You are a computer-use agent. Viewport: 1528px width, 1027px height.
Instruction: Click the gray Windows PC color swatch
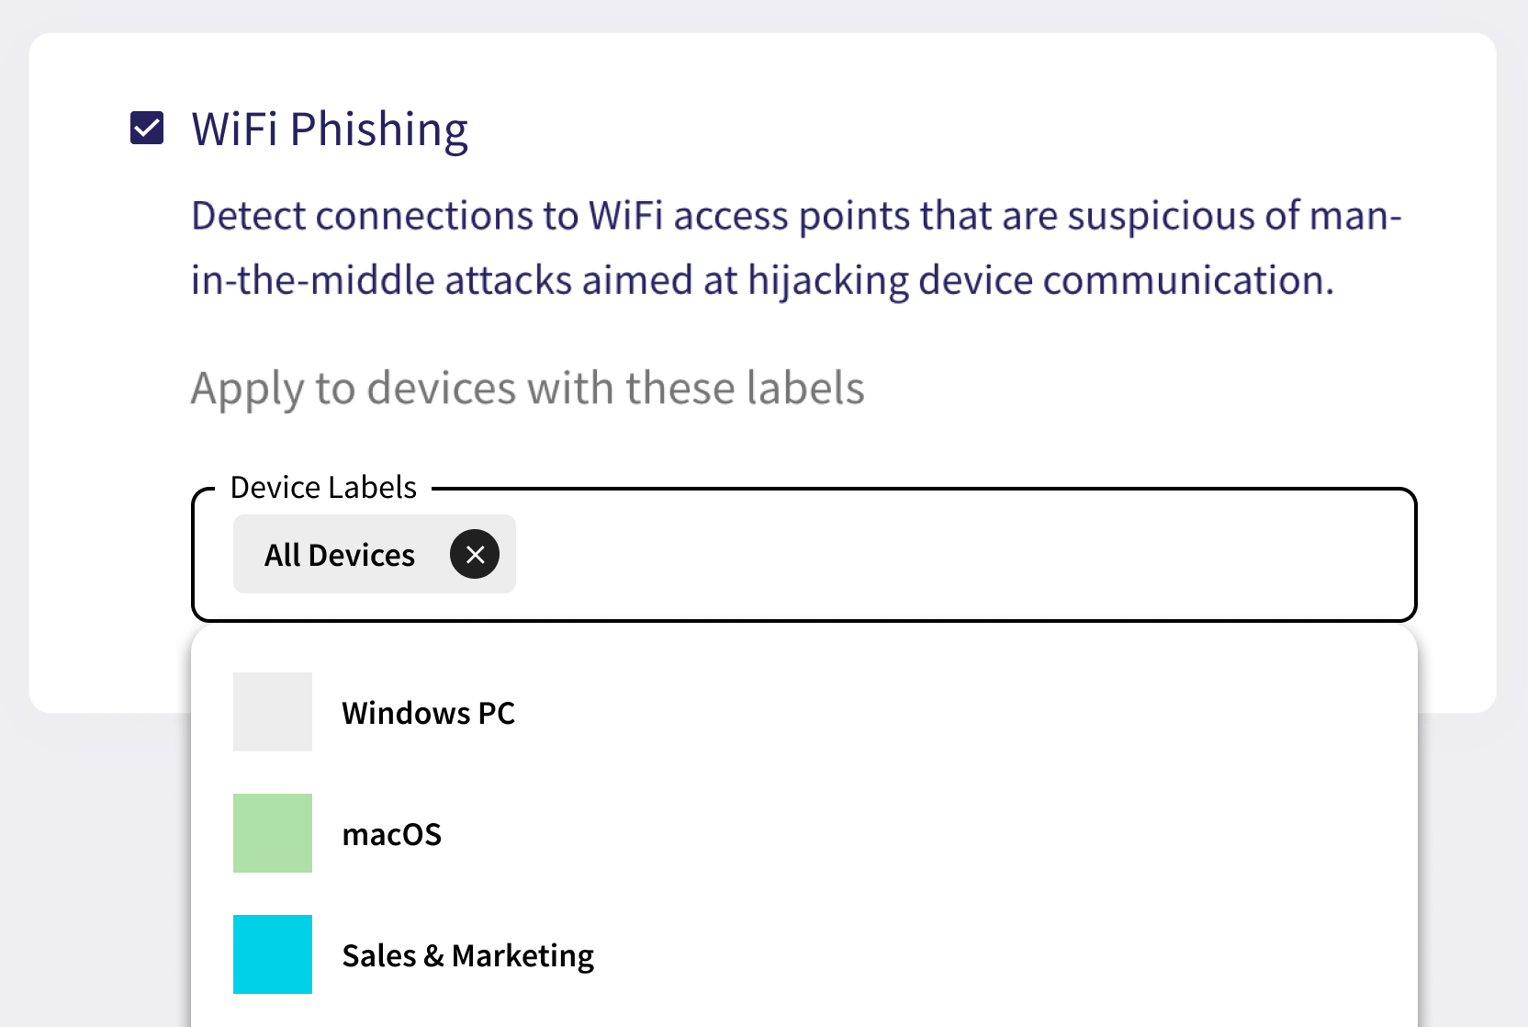point(273,712)
